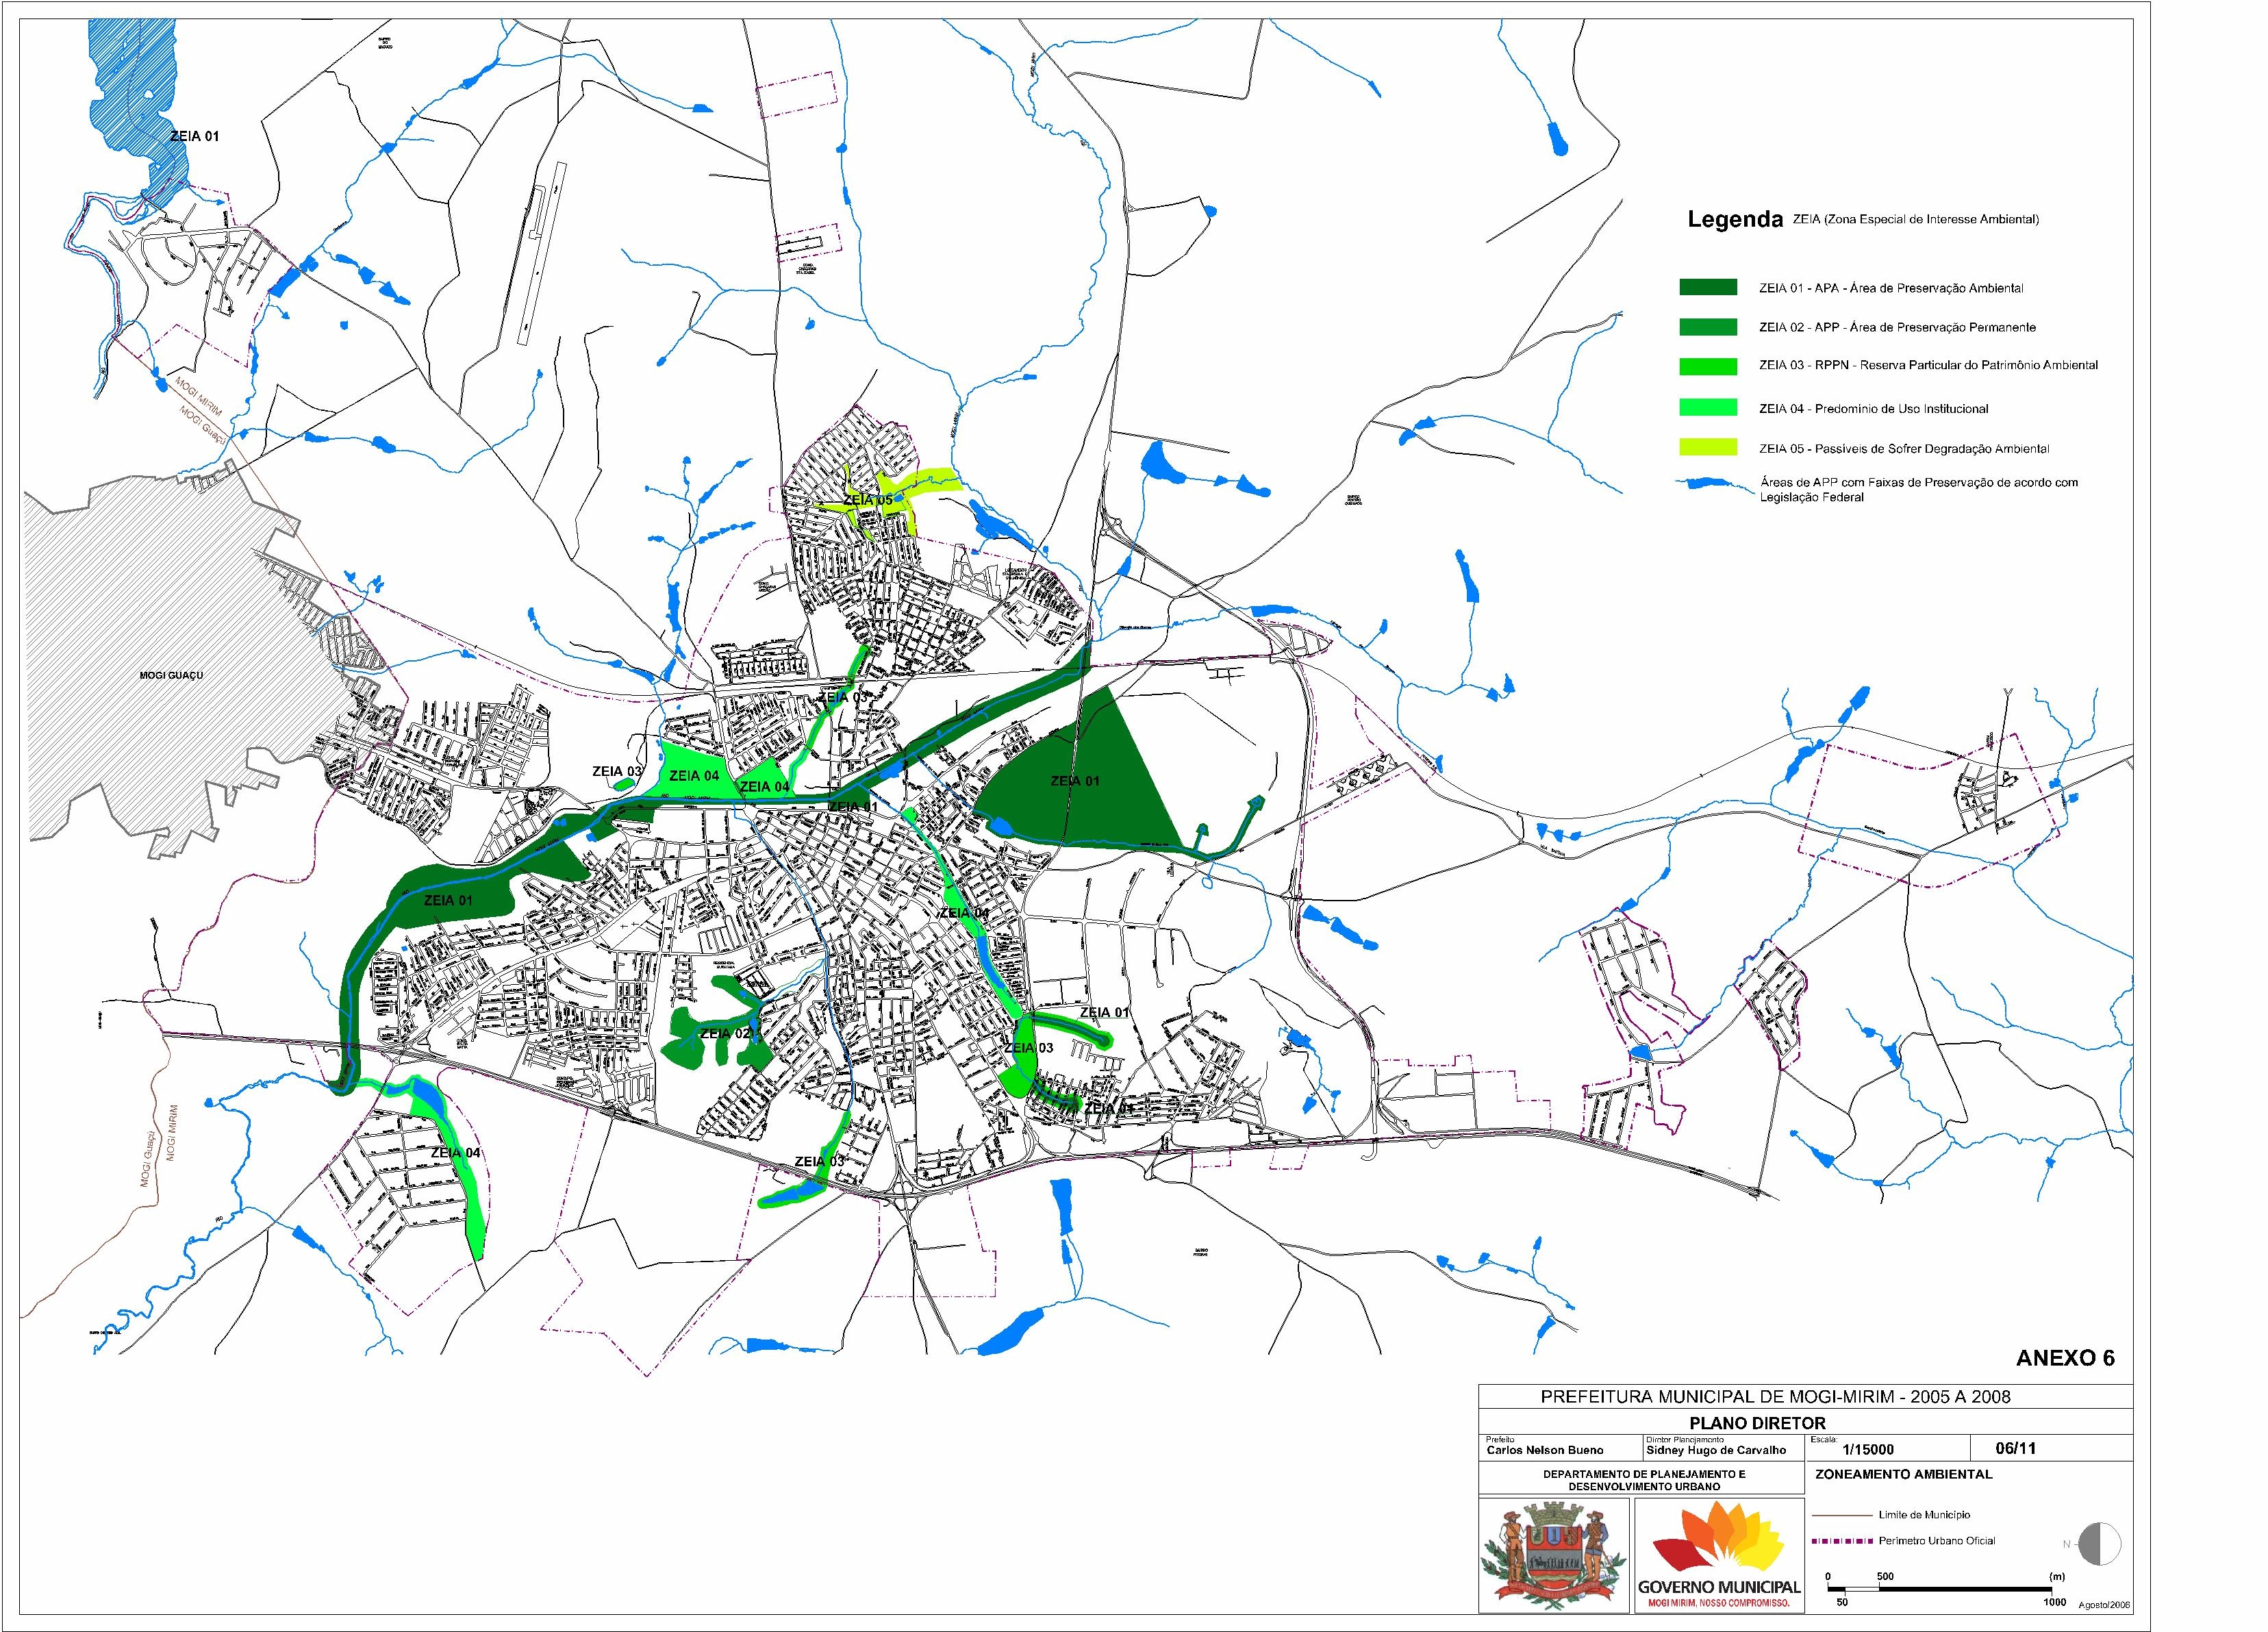Click the MOGI GUAÇU hatched area label
This screenshot has width=2268, height=1632.
tap(171, 675)
